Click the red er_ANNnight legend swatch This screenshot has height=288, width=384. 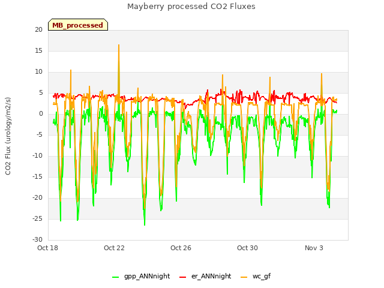click(182, 277)
